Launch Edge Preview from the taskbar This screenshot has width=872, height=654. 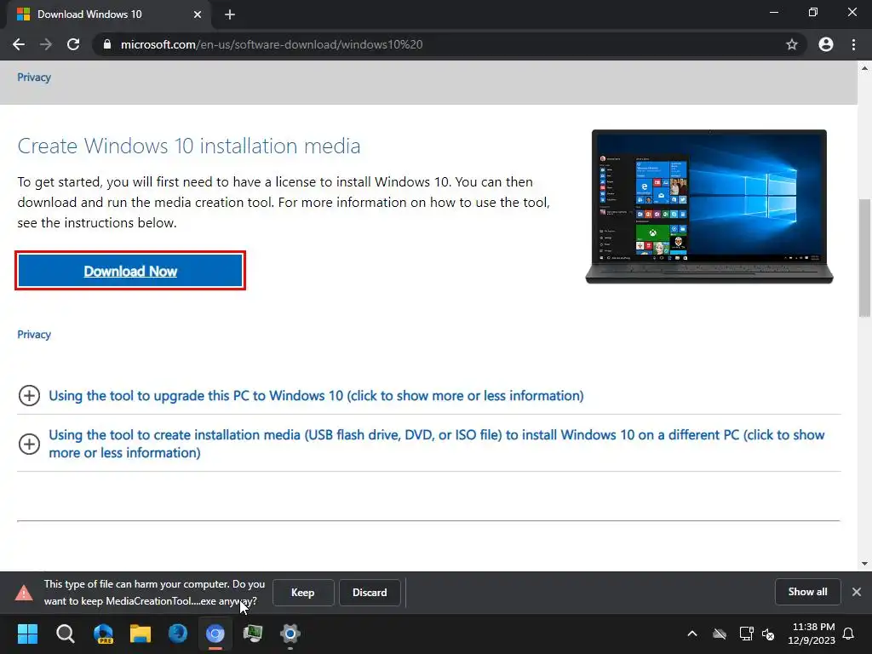(x=103, y=634)
